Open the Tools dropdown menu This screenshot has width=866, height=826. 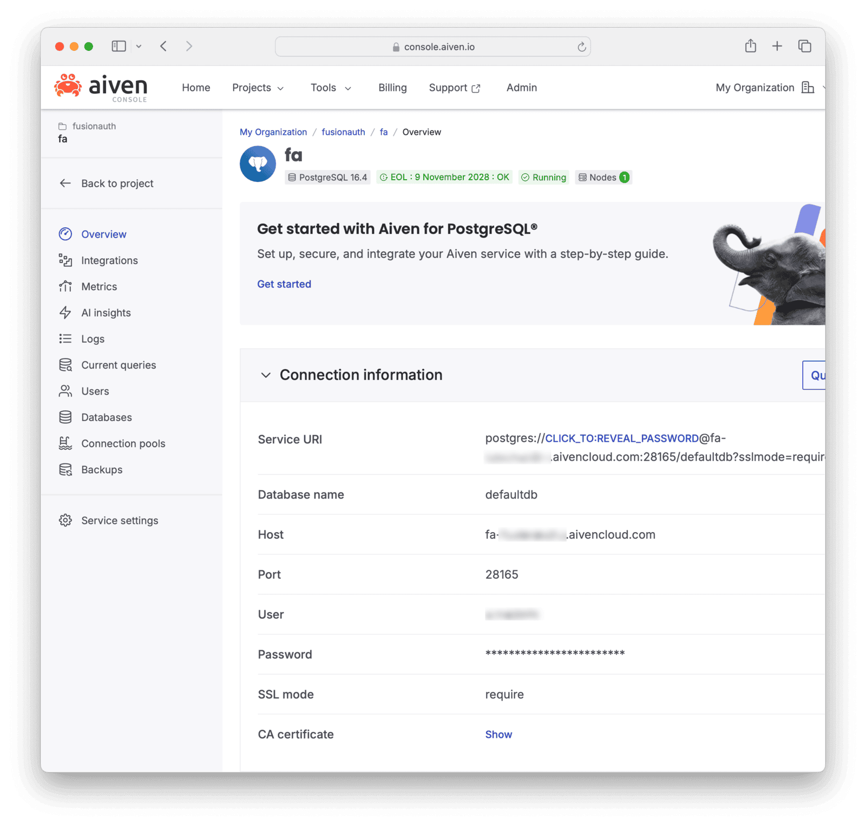[x=331, y=88]
